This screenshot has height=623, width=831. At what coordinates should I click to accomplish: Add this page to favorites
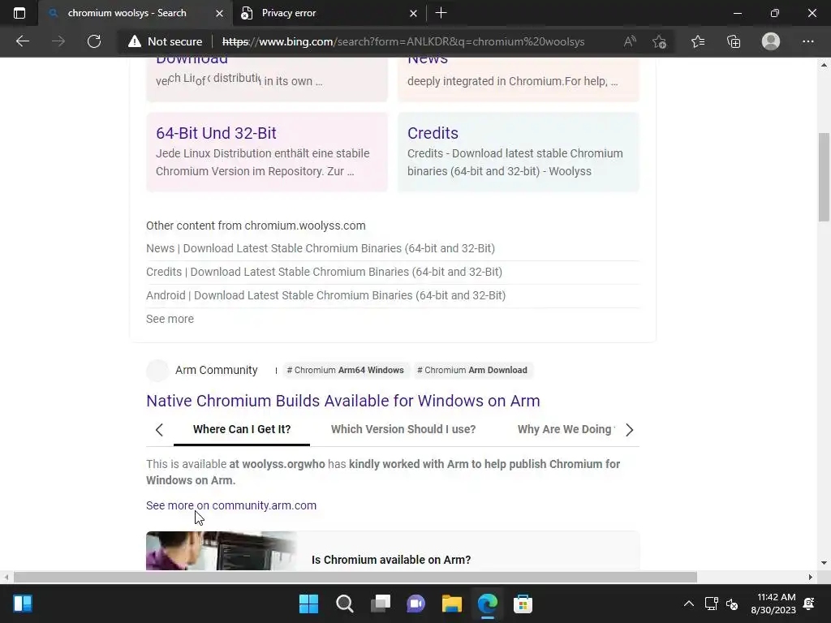[659, 41]
